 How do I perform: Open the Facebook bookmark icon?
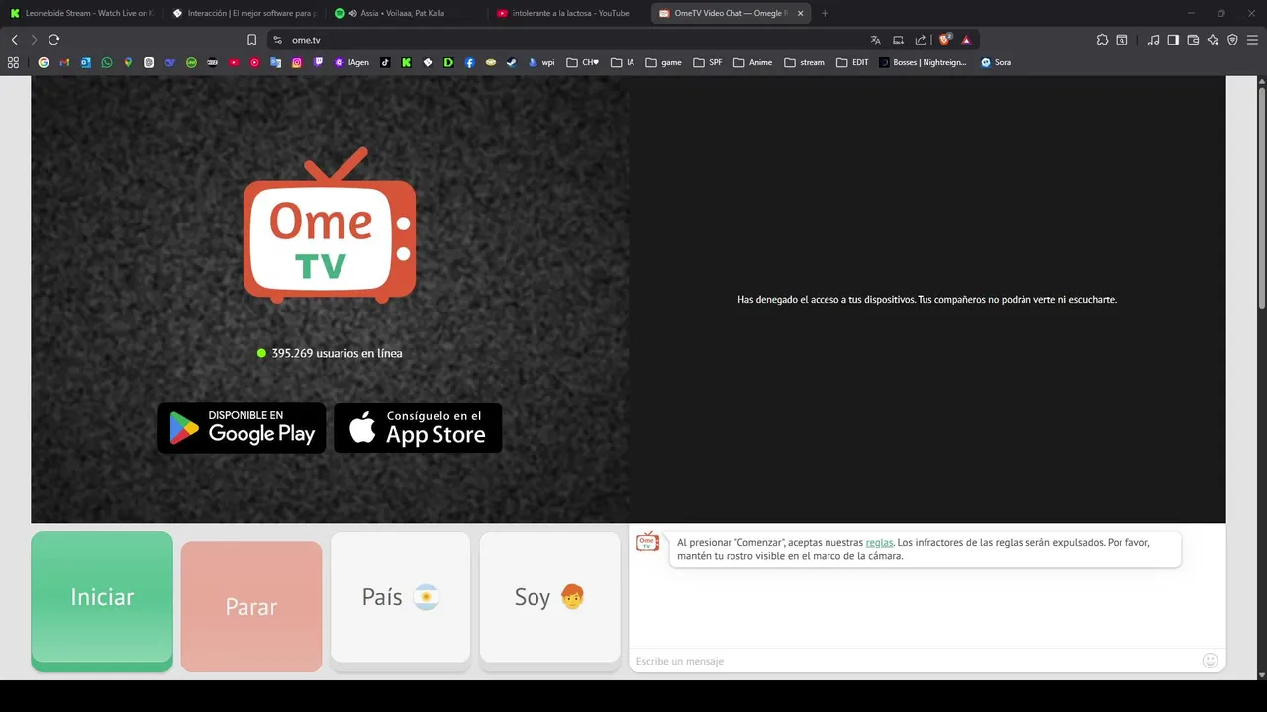pos(470,62)
